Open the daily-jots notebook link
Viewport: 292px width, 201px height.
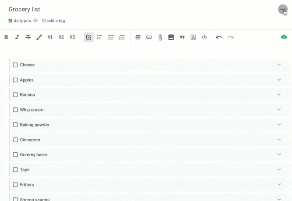[x=22, y=21]
